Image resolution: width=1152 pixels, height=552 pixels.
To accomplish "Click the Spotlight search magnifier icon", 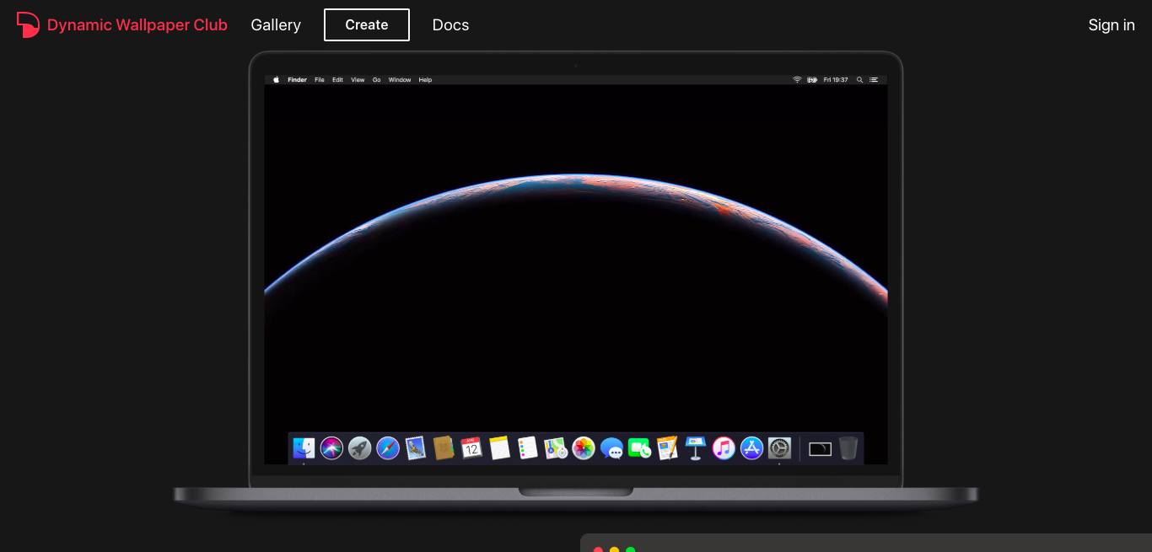I will [859, 80].
